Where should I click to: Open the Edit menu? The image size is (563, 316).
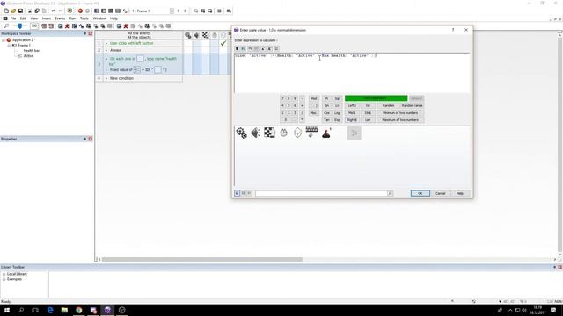coord(23,18)
